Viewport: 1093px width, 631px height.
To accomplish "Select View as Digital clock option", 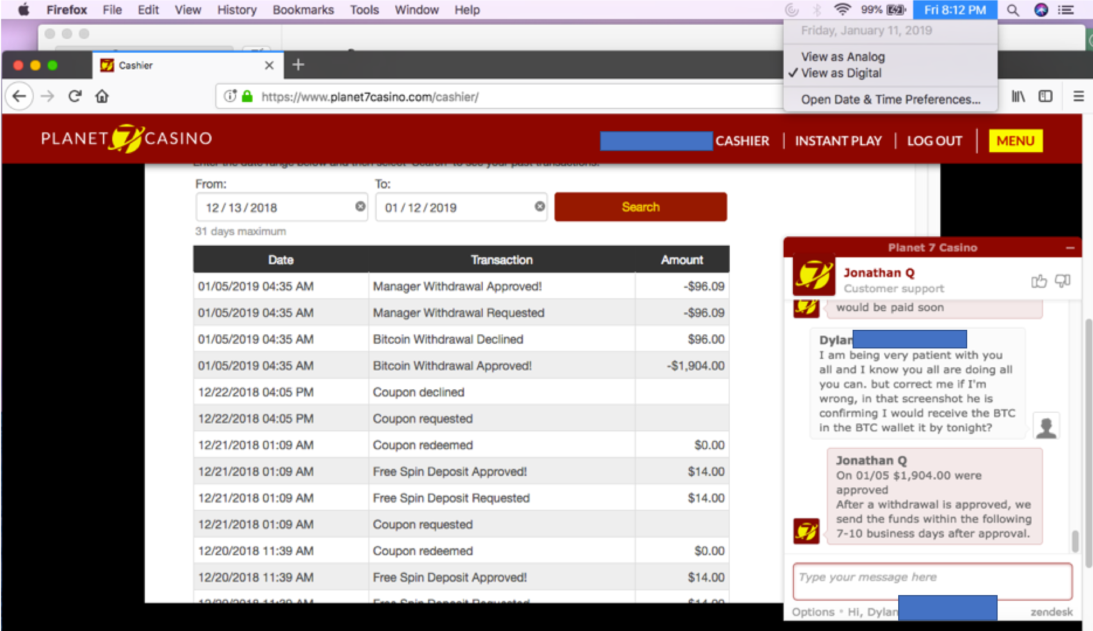I will pyautogui.click(x=841, y=73).
